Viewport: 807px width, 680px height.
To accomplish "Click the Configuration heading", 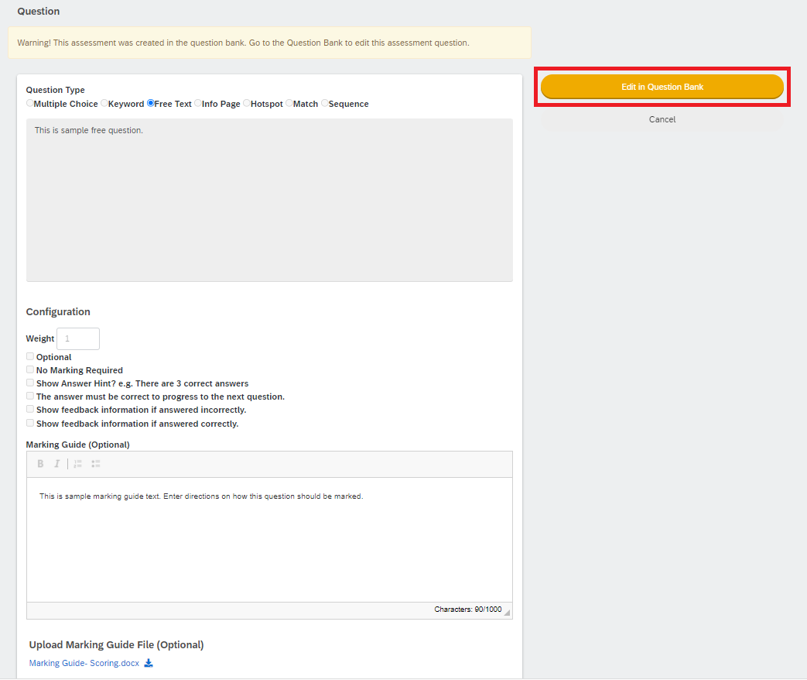I will [x=58, y=311].
